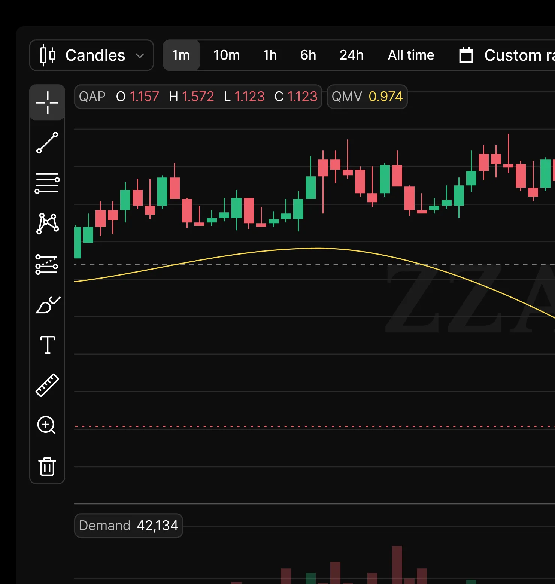Open the Custom range picker

pos(506,55)
